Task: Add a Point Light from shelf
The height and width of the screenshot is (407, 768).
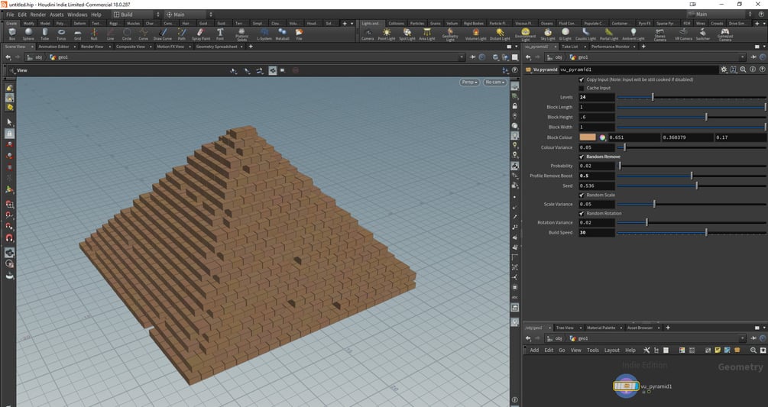Action: (x=386, y=34)
